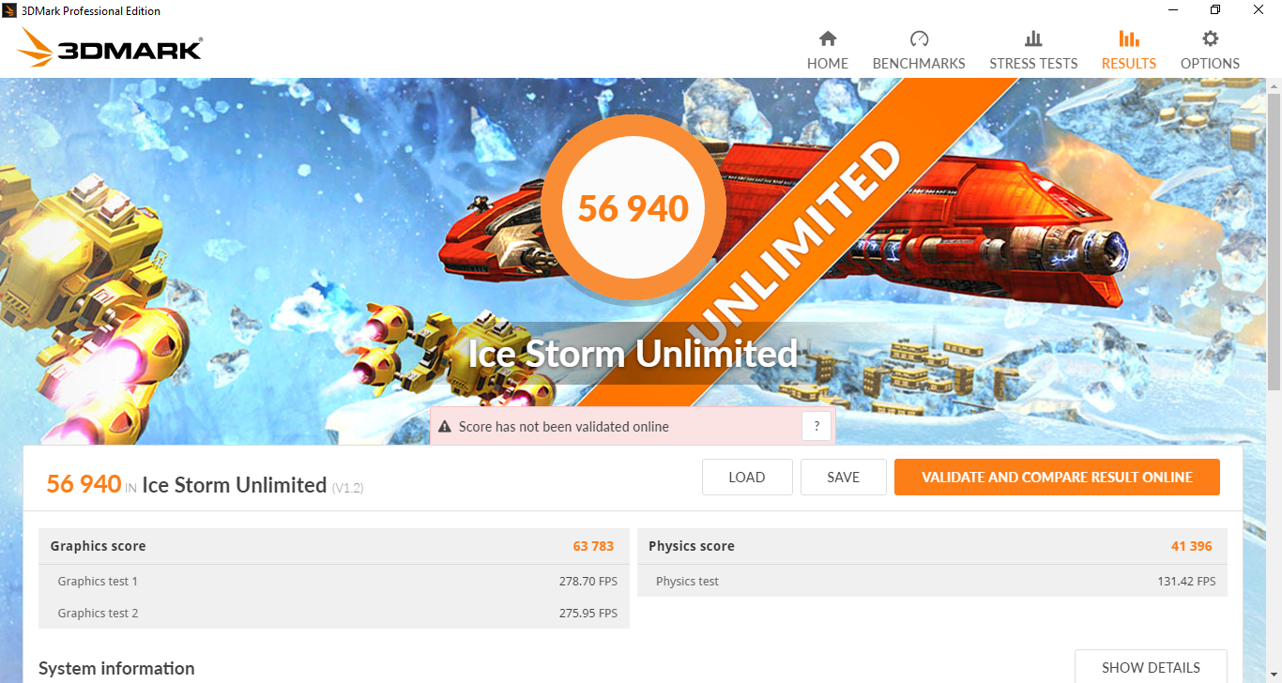Expand system info with SHOW DETAILS
The width and height of the screenshot is (1282, 683).
point(1151,667)
